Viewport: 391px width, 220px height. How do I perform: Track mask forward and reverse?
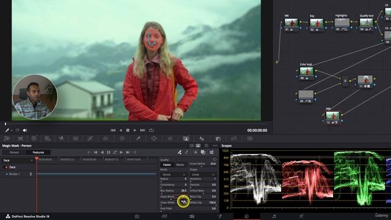coord(115,152)
